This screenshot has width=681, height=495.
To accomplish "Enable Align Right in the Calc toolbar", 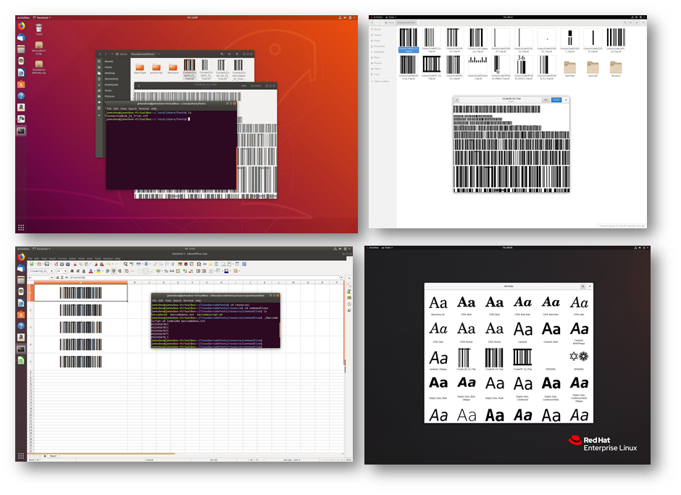I will point(119,271).
